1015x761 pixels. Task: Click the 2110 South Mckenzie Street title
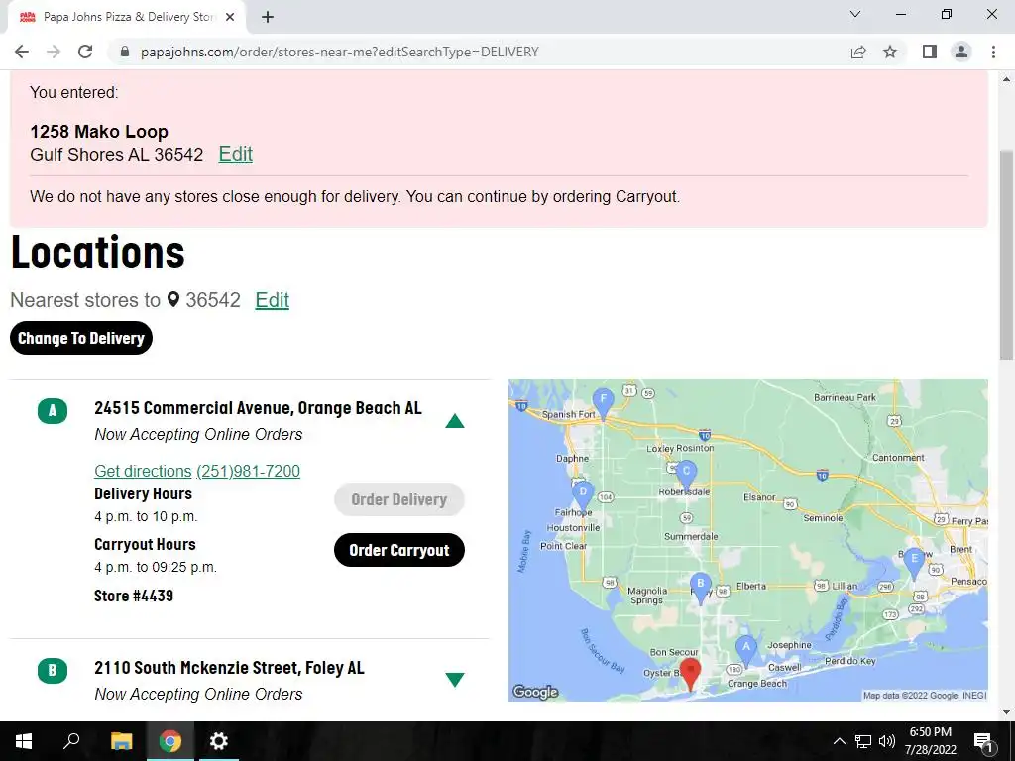coord(229,668)
